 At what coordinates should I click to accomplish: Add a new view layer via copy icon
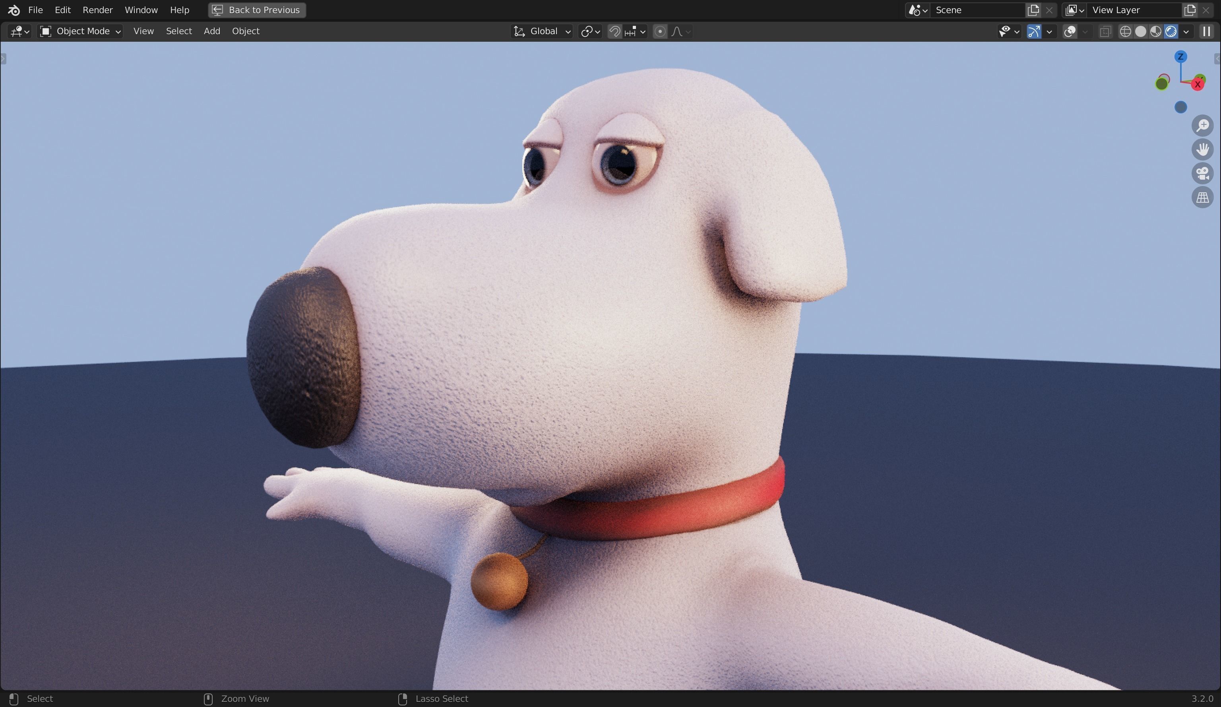tap(1190, 10)
